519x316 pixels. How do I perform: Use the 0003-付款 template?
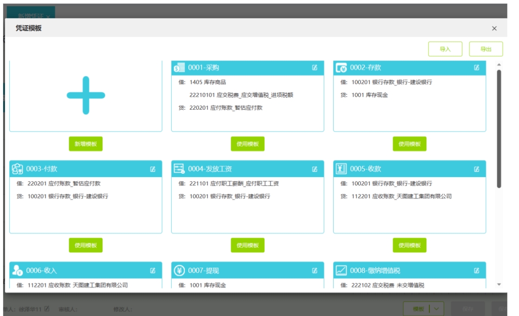pyautogui.click(x=86, y=245)
